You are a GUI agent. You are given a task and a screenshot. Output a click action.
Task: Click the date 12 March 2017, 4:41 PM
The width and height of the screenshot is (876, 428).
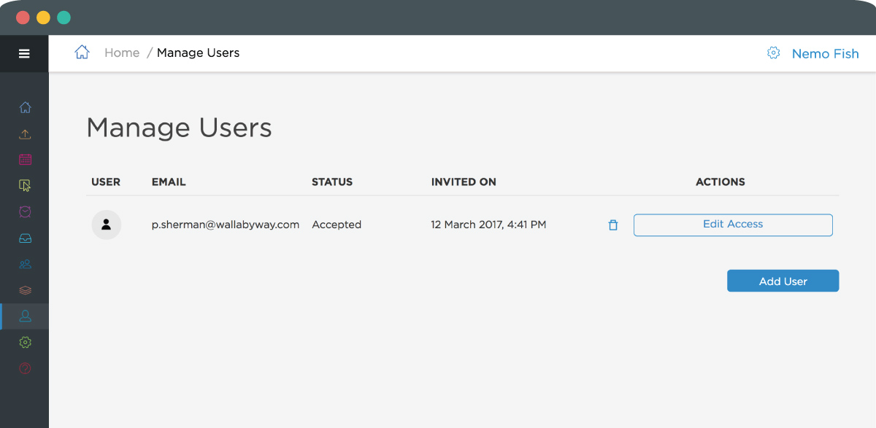pos(488,225)
